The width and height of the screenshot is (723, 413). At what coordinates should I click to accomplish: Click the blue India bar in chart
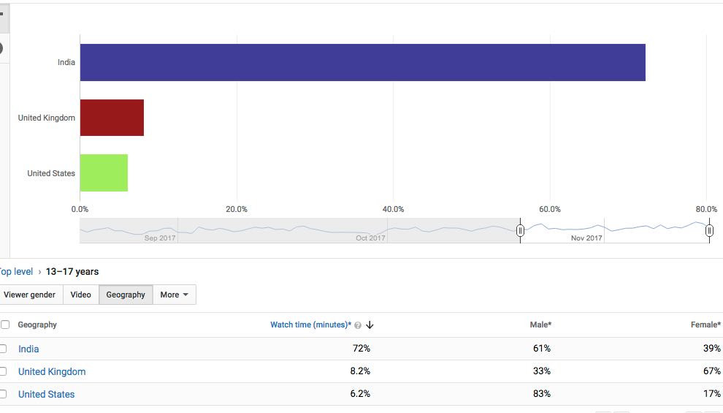coord(362,62)
